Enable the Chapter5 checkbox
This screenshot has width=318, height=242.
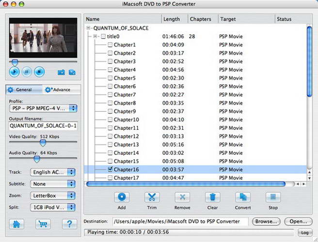click(110, 78)
